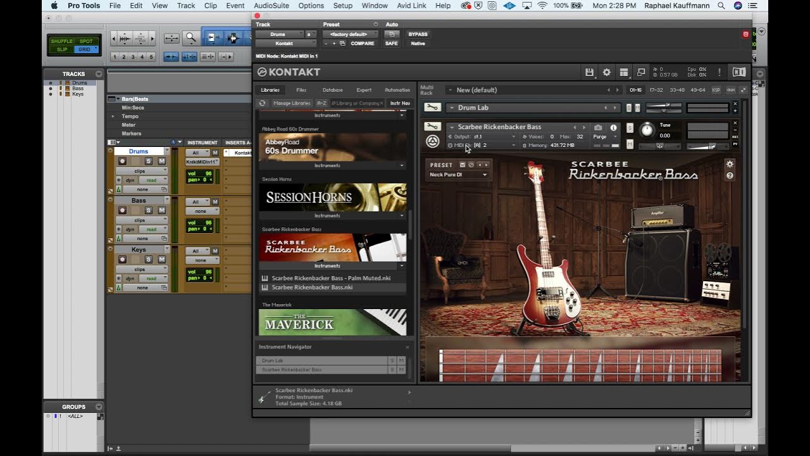Image resolution: width=810 pixels, height=456 pixels.
Task: Adjust the Tune knob
Action: point(647,130)
